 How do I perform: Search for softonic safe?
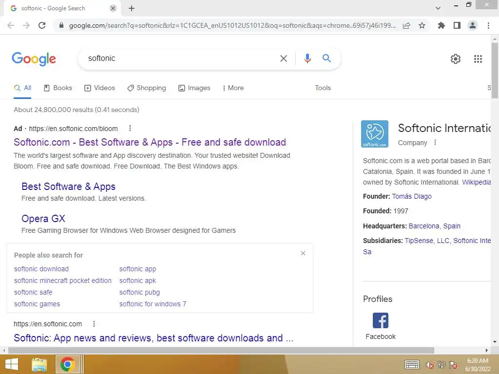click(33, 293)
